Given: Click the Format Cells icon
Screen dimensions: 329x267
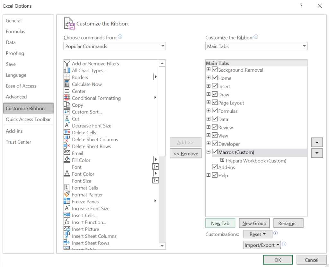Looking at the screenshot, I should click(x=67, y=187).
